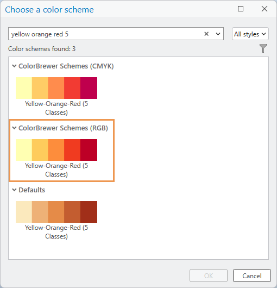Click the 'Defaults' heading text
The width and height of the screenshot is (277, 288).
[32, 190]
